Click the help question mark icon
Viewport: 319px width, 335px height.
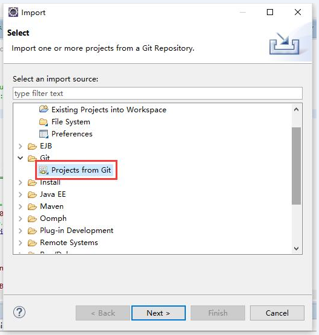(x=19, y=312)
